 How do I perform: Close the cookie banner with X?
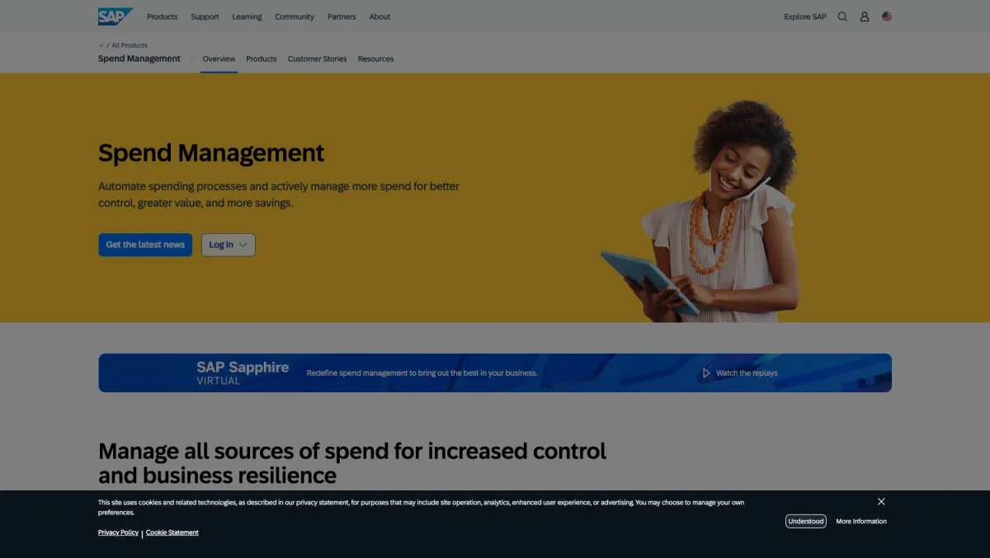881,501
